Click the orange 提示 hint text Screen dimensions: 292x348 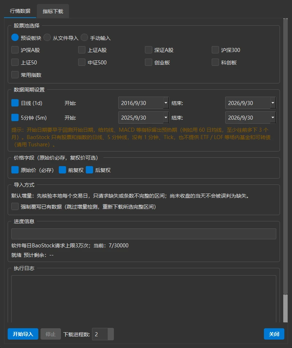(x=141, y=137)
